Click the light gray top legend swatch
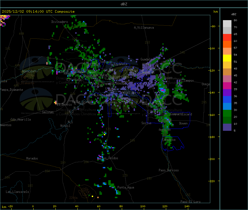The image size is (248, 210). pos(227,24)
